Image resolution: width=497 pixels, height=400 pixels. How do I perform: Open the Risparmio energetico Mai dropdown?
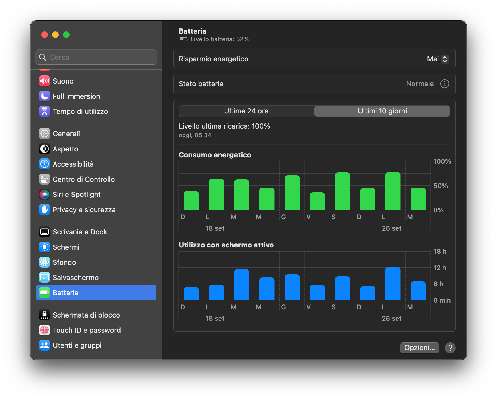(x=438, y=59)
